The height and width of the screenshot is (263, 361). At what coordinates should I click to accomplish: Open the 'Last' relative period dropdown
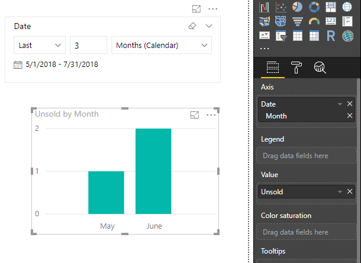tap(40, 45)
